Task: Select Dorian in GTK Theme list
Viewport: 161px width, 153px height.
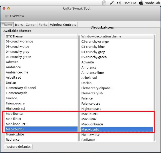Action: pos(41,83)
